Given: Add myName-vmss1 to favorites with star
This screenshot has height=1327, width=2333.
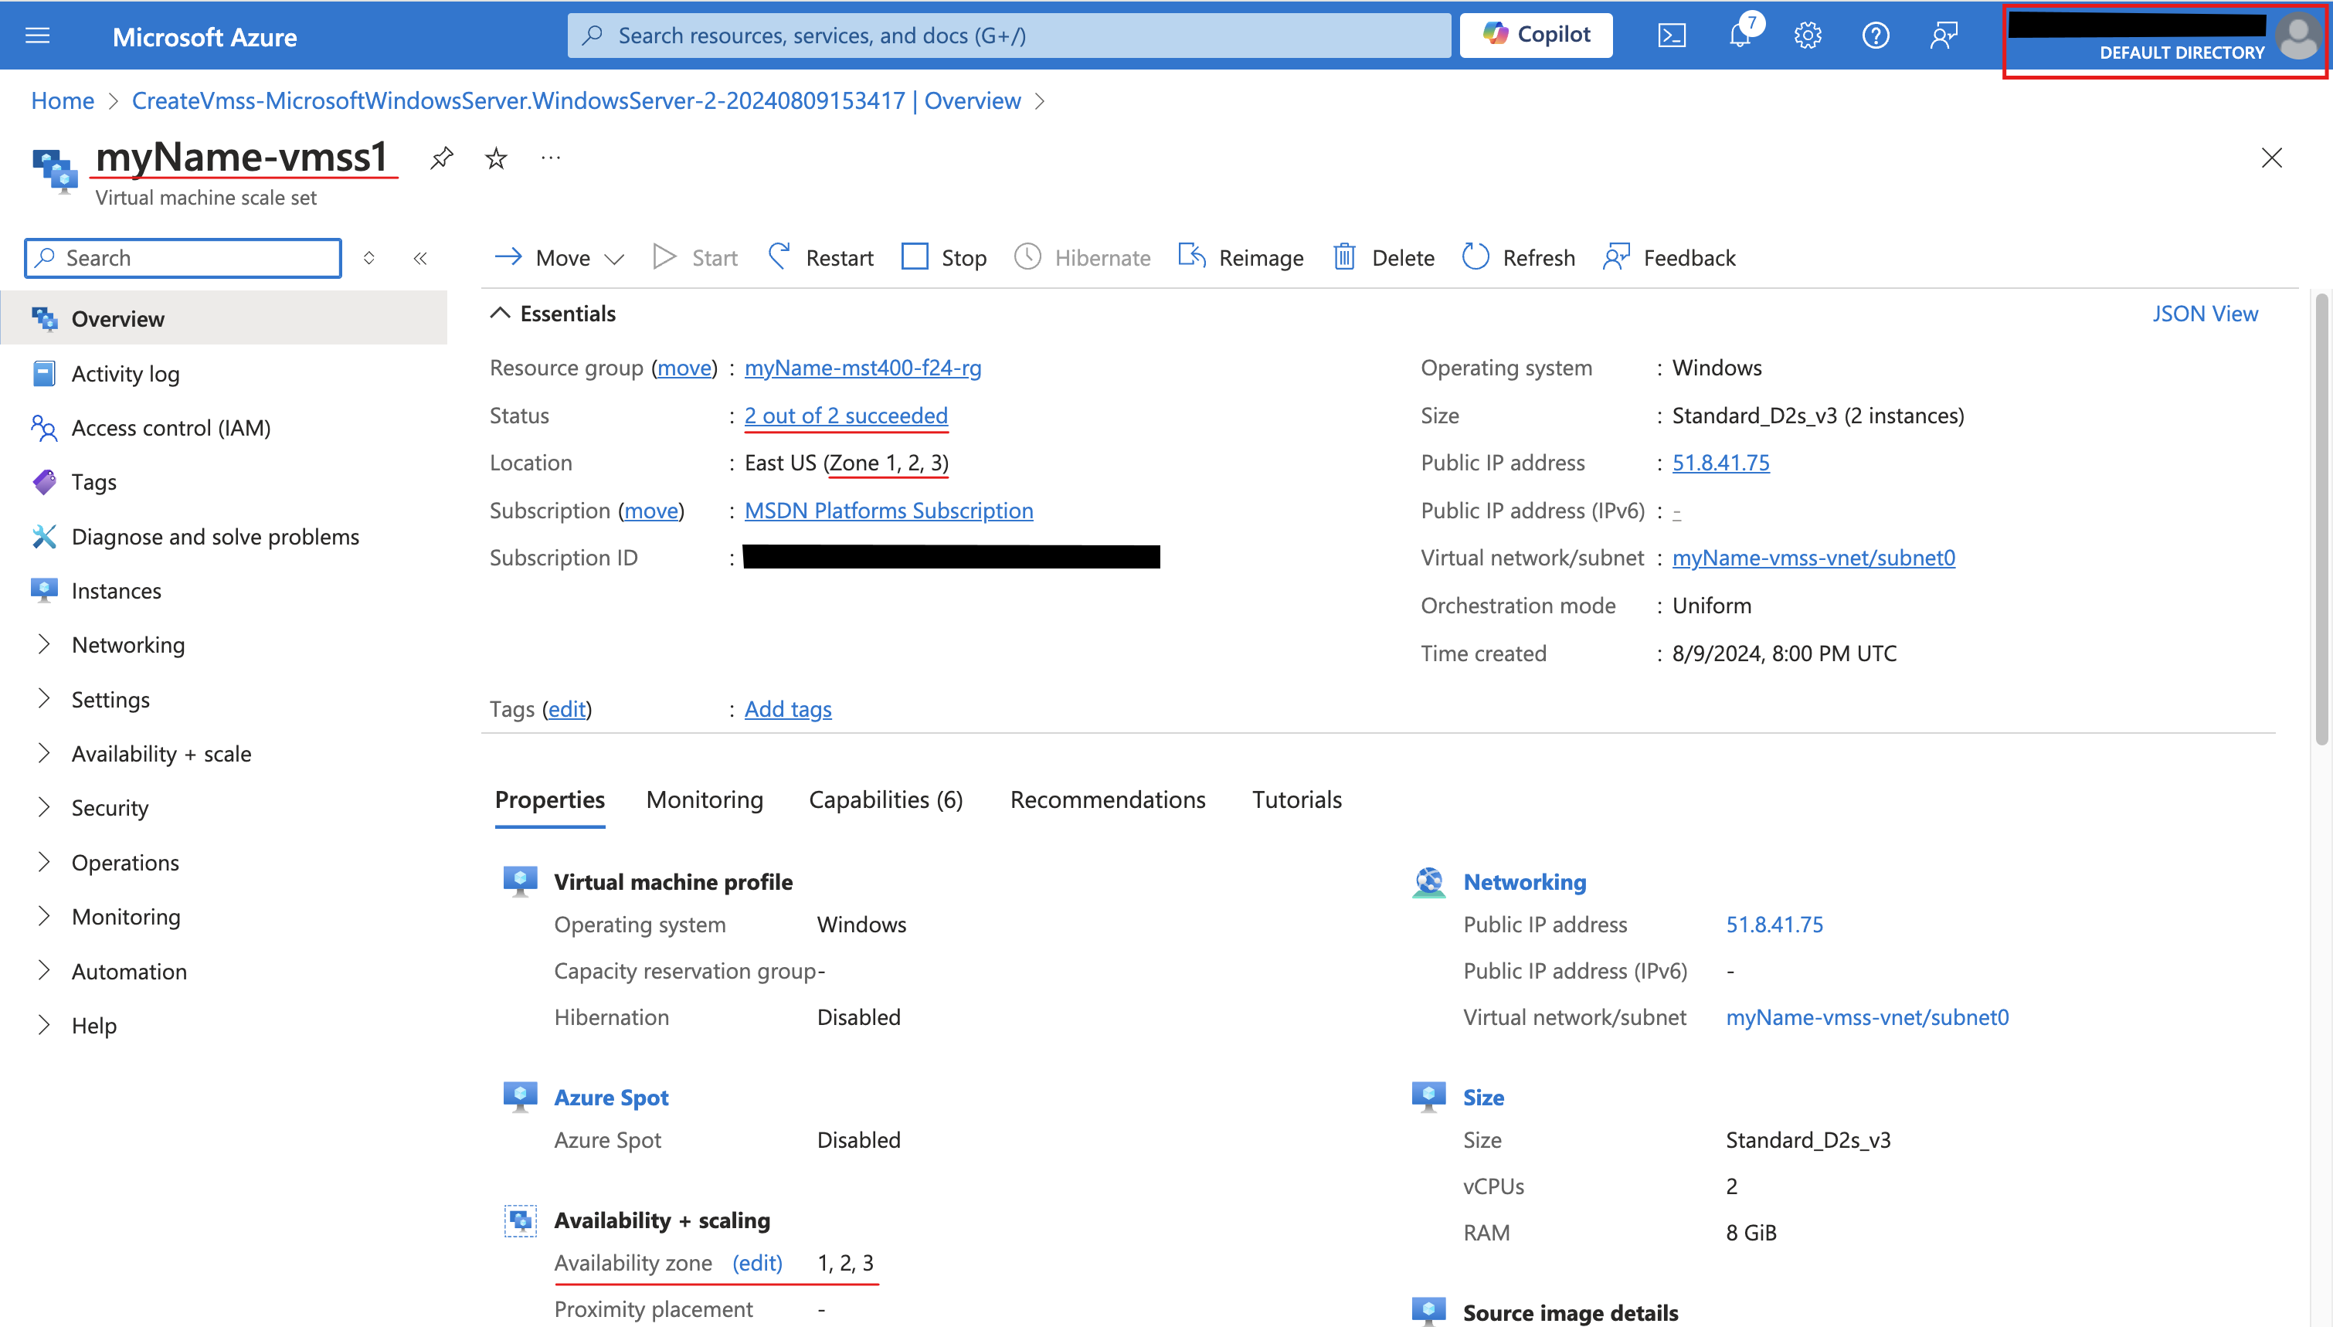Looking at the screenshot, I should click(x=496, y=158).
